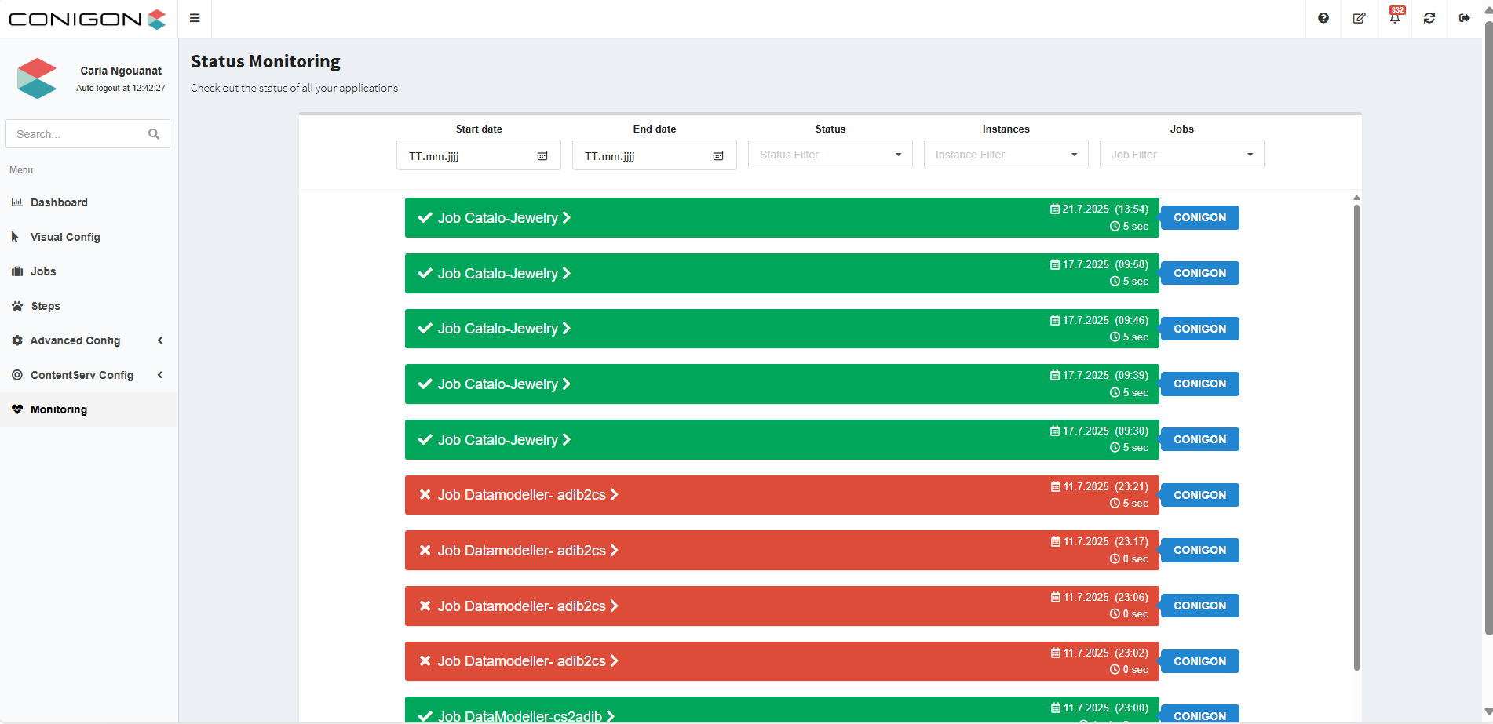This screenshot has height=724, width=1493.
Task: Click the hamburger sidebar toggle icon
Action: 195,18
